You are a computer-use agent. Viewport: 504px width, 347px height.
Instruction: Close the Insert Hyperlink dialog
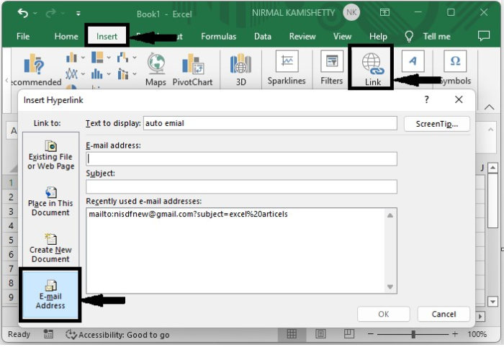(x=459, y=99)
